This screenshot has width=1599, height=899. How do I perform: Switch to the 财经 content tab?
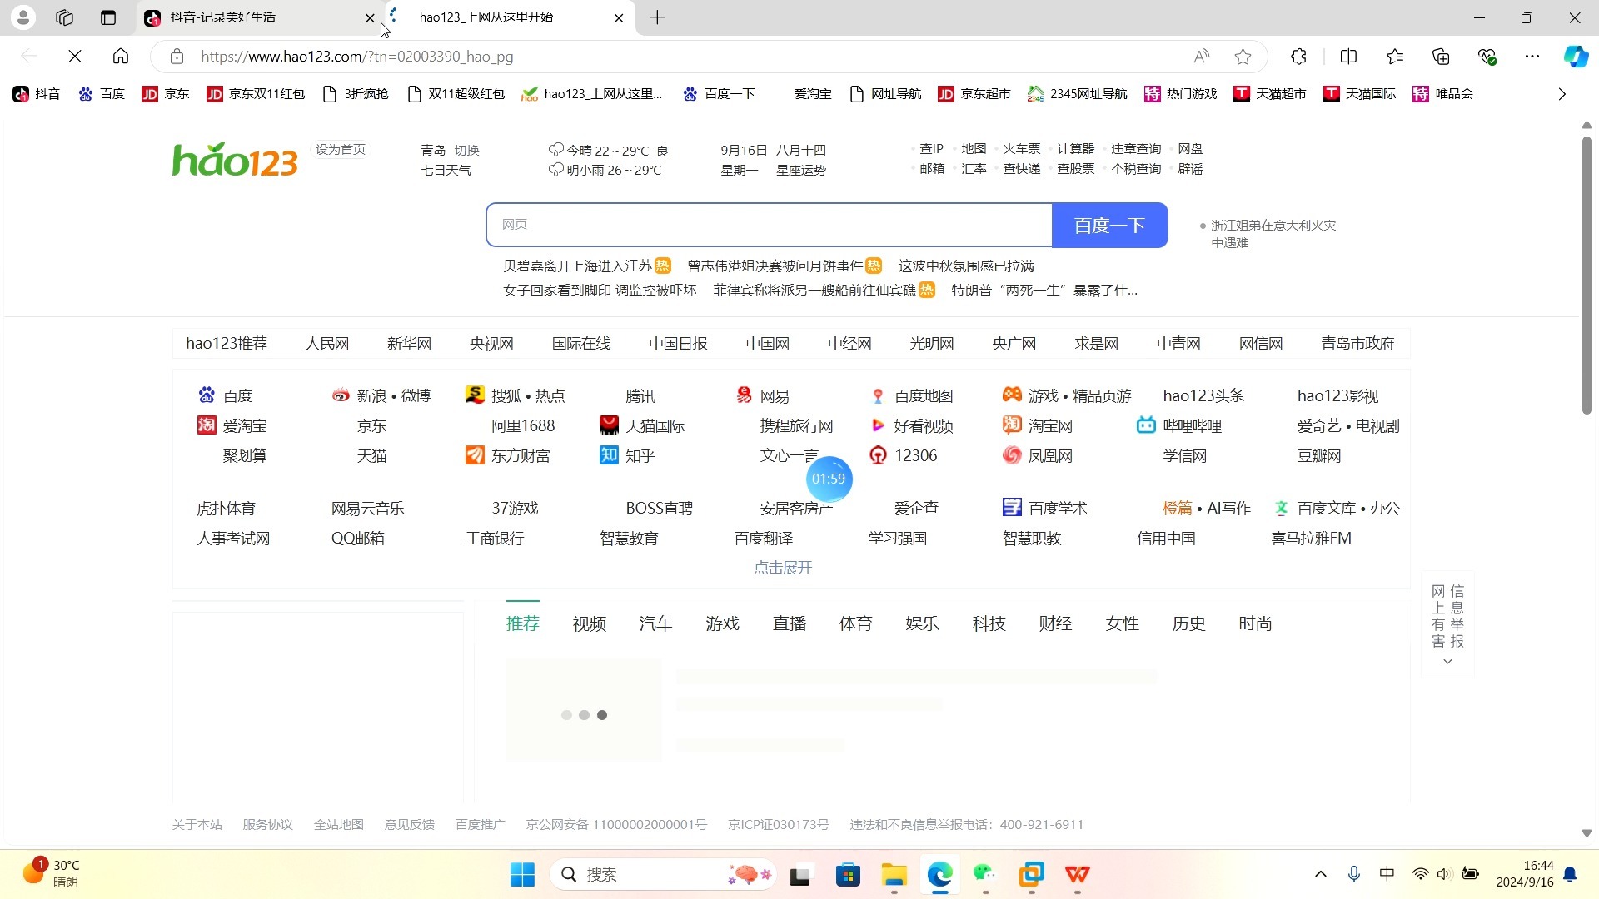click(1055, 624)
